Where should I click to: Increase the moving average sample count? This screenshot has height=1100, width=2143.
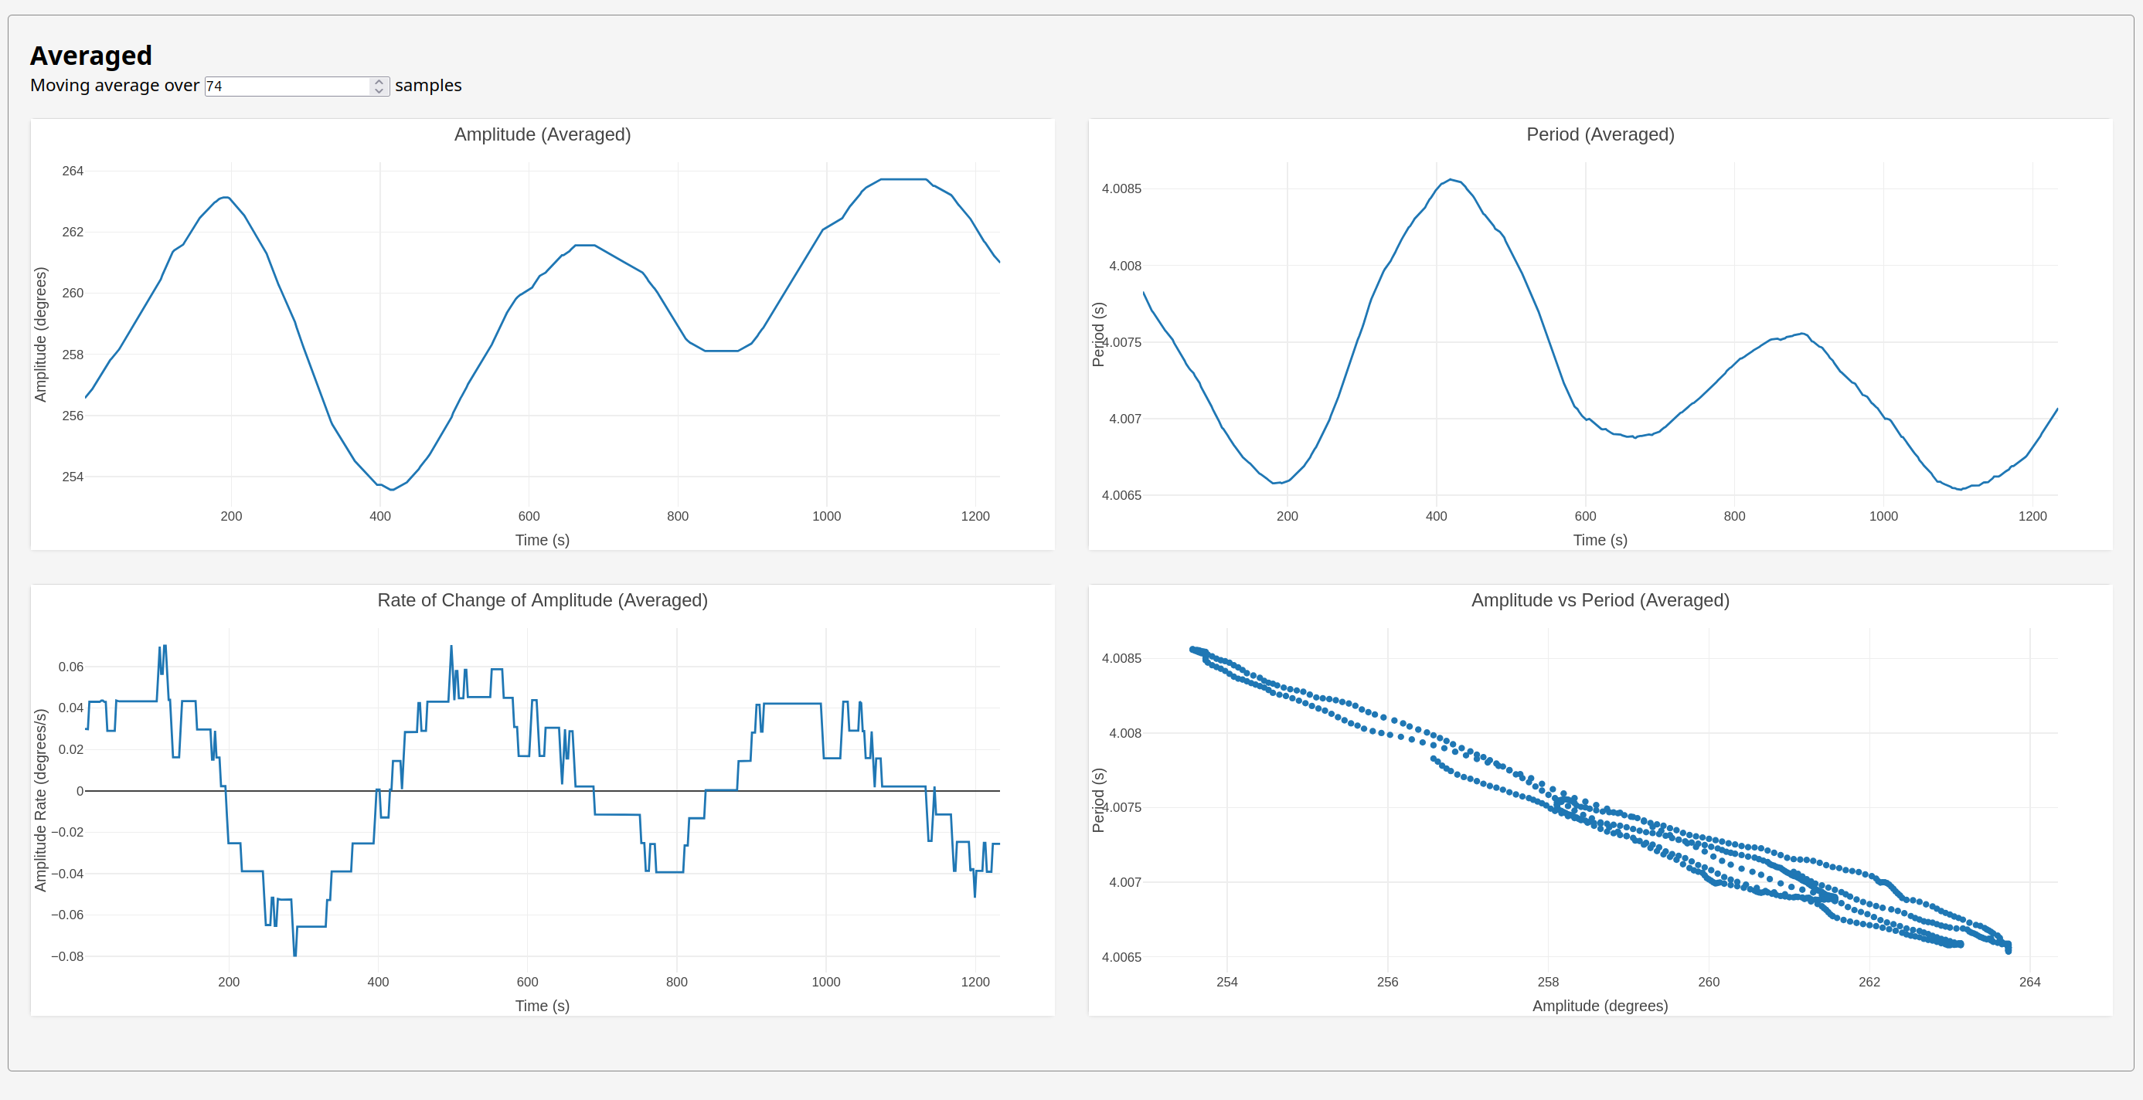[379, 81]
